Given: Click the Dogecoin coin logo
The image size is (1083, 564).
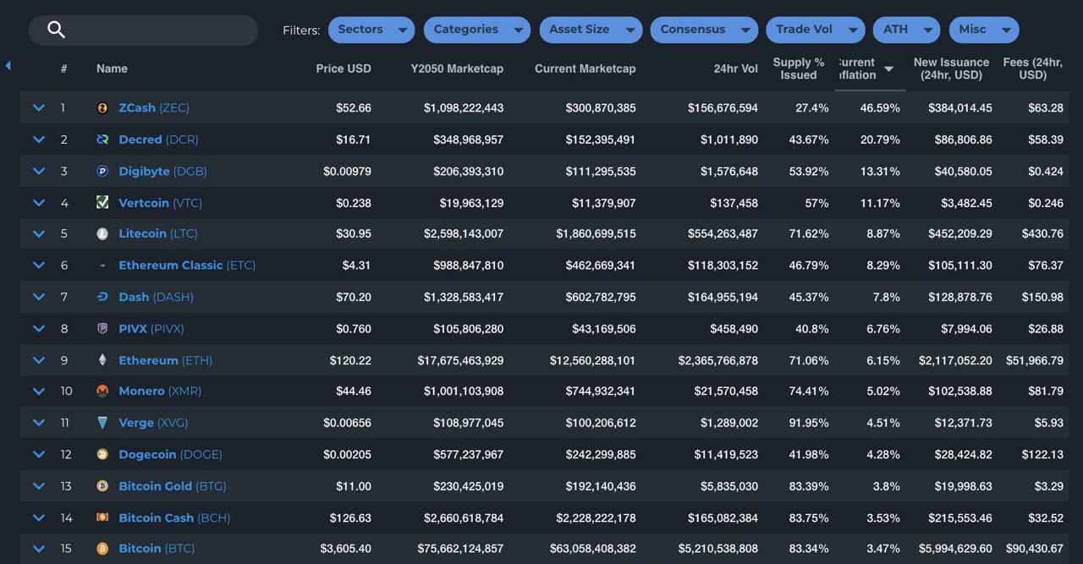Looking at the screenshot, I should pyautogui.click(x=102, y=454).
